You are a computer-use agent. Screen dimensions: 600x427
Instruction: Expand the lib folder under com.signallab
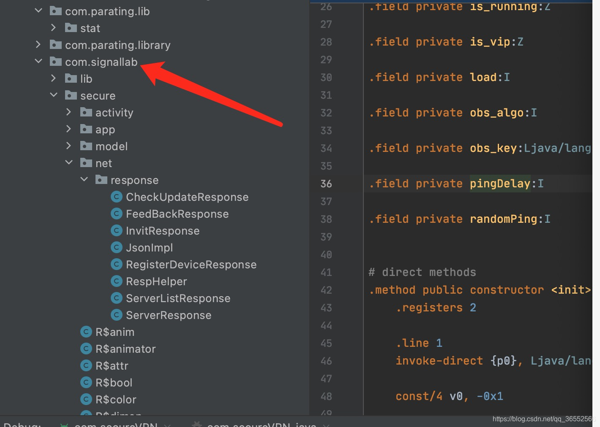click(x=53, y=78)
